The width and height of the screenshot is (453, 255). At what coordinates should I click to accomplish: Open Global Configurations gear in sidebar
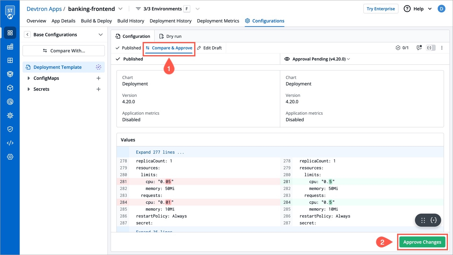click(10, 157)
